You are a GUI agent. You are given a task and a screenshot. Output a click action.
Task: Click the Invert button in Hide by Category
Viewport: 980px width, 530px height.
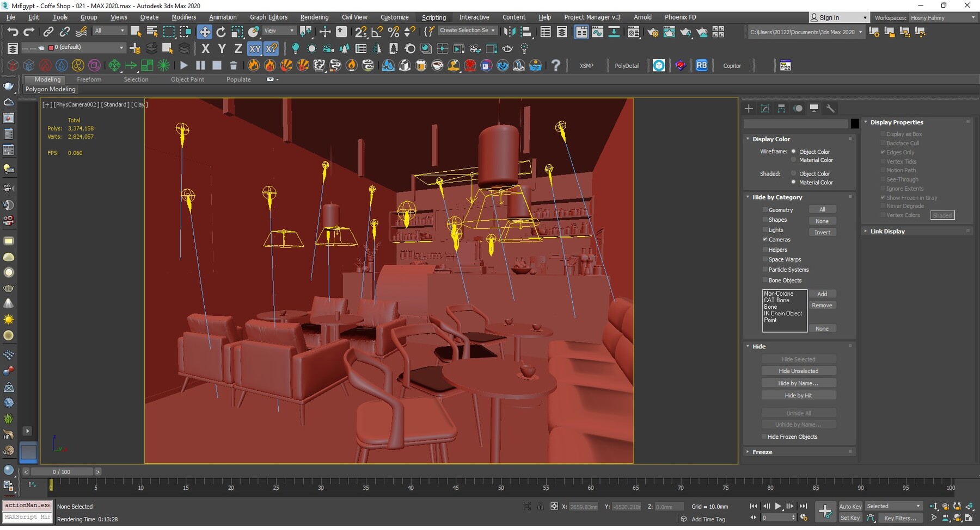click(x=822, y=232)
